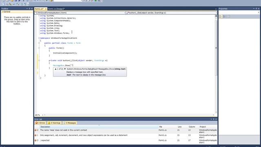Toggle auto-hide pin on Error List
The width and height of the screenshot is (261, 147).
pyautogui.click(x=214, y=119)
